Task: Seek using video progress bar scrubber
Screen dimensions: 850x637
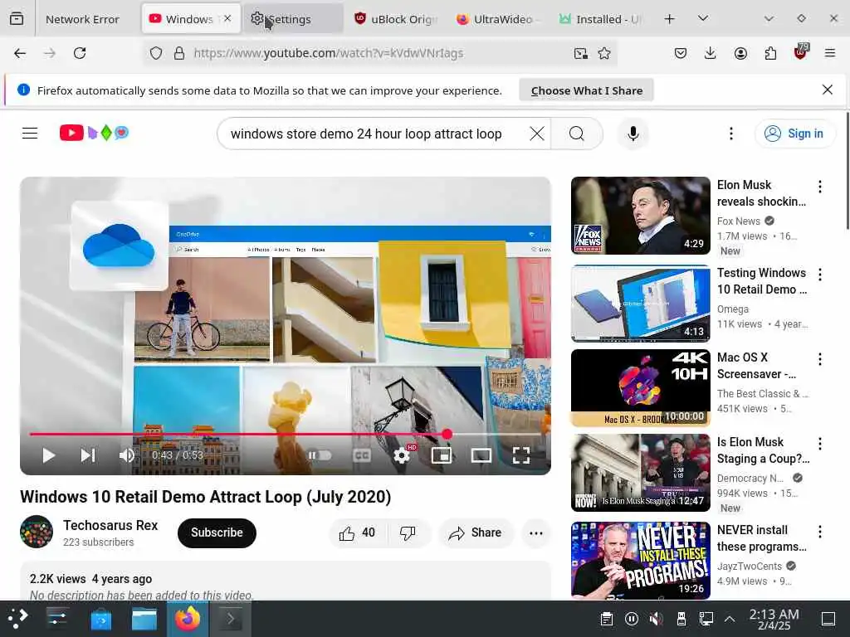Action: pyautogui.click(x=447, y=434)
